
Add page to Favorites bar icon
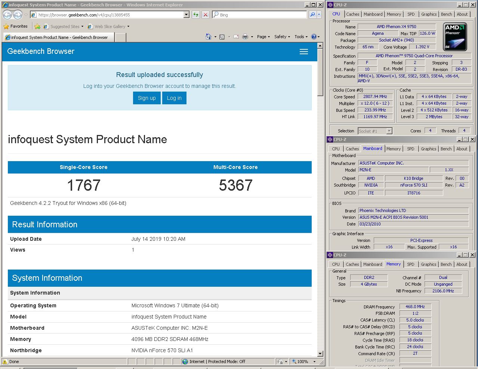click(x=37, y=27)
